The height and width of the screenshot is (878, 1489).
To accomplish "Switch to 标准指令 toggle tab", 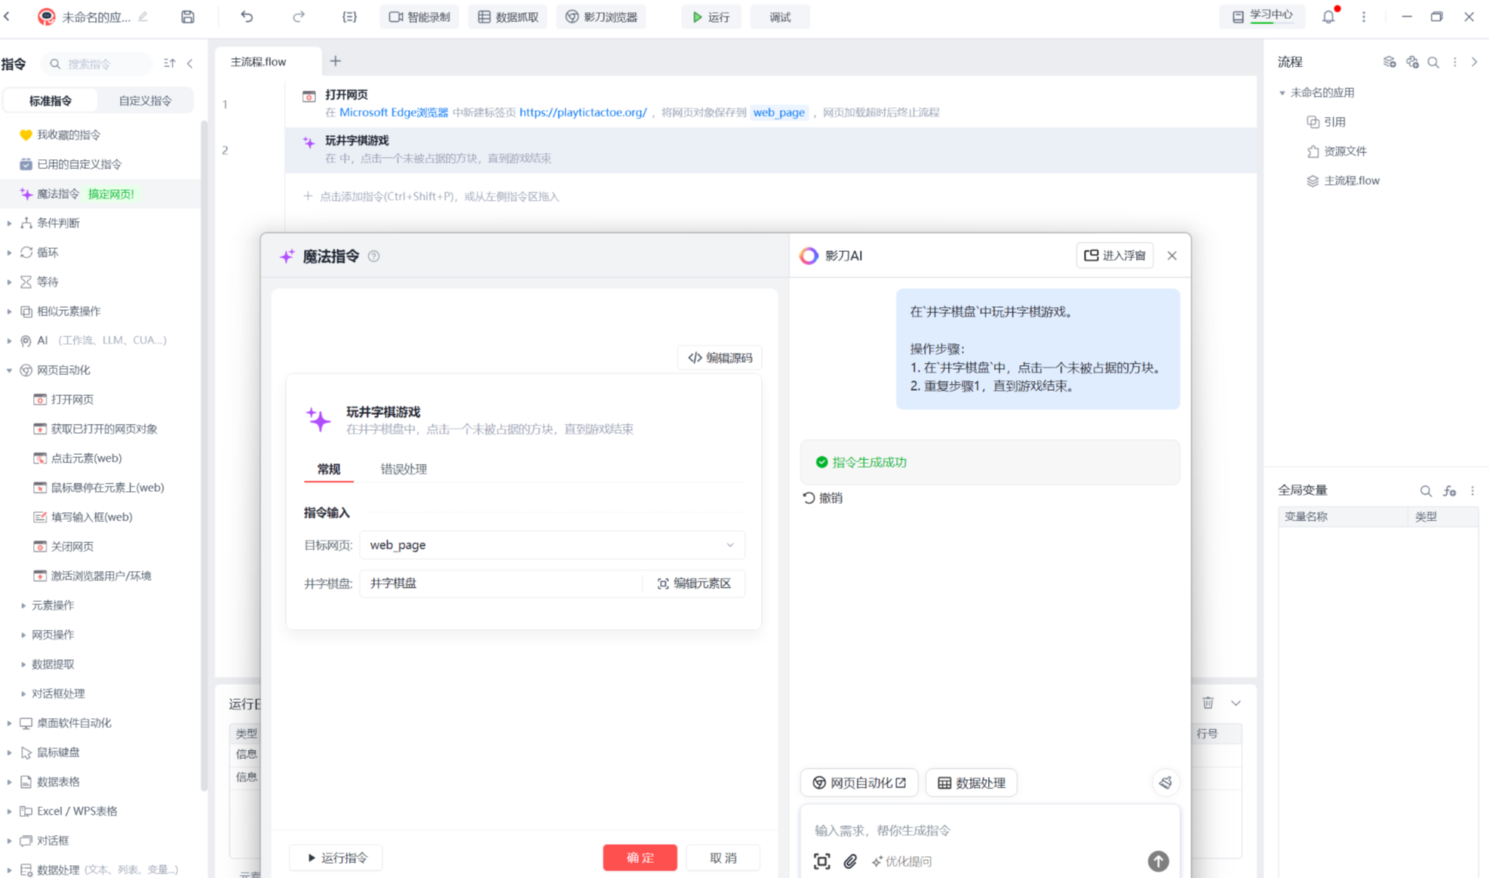I will click(x=51, y=100).
